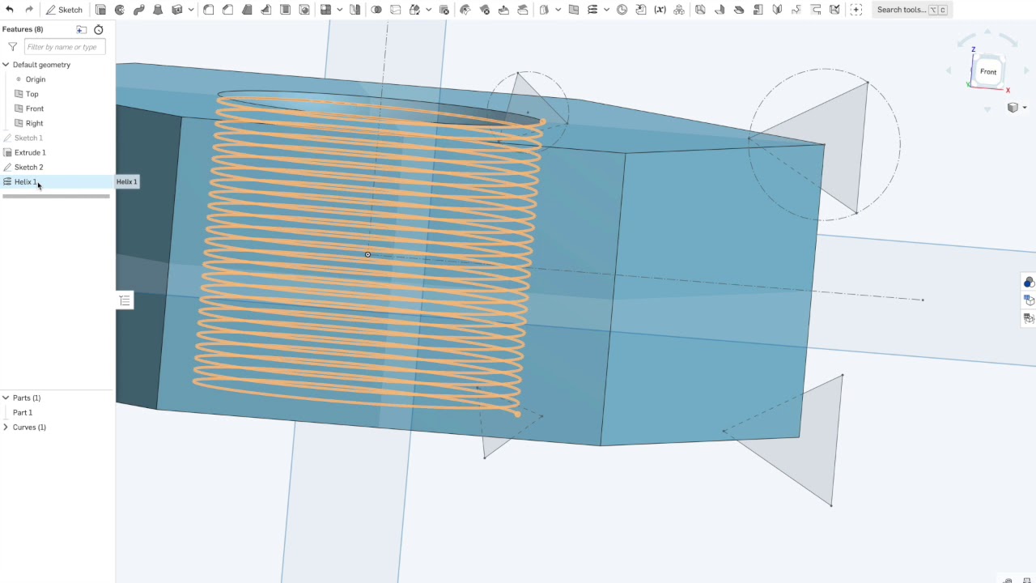Click view cube left rotate arrow
Viewport: 1036px width, 583px height.
(x=949, y=70)
